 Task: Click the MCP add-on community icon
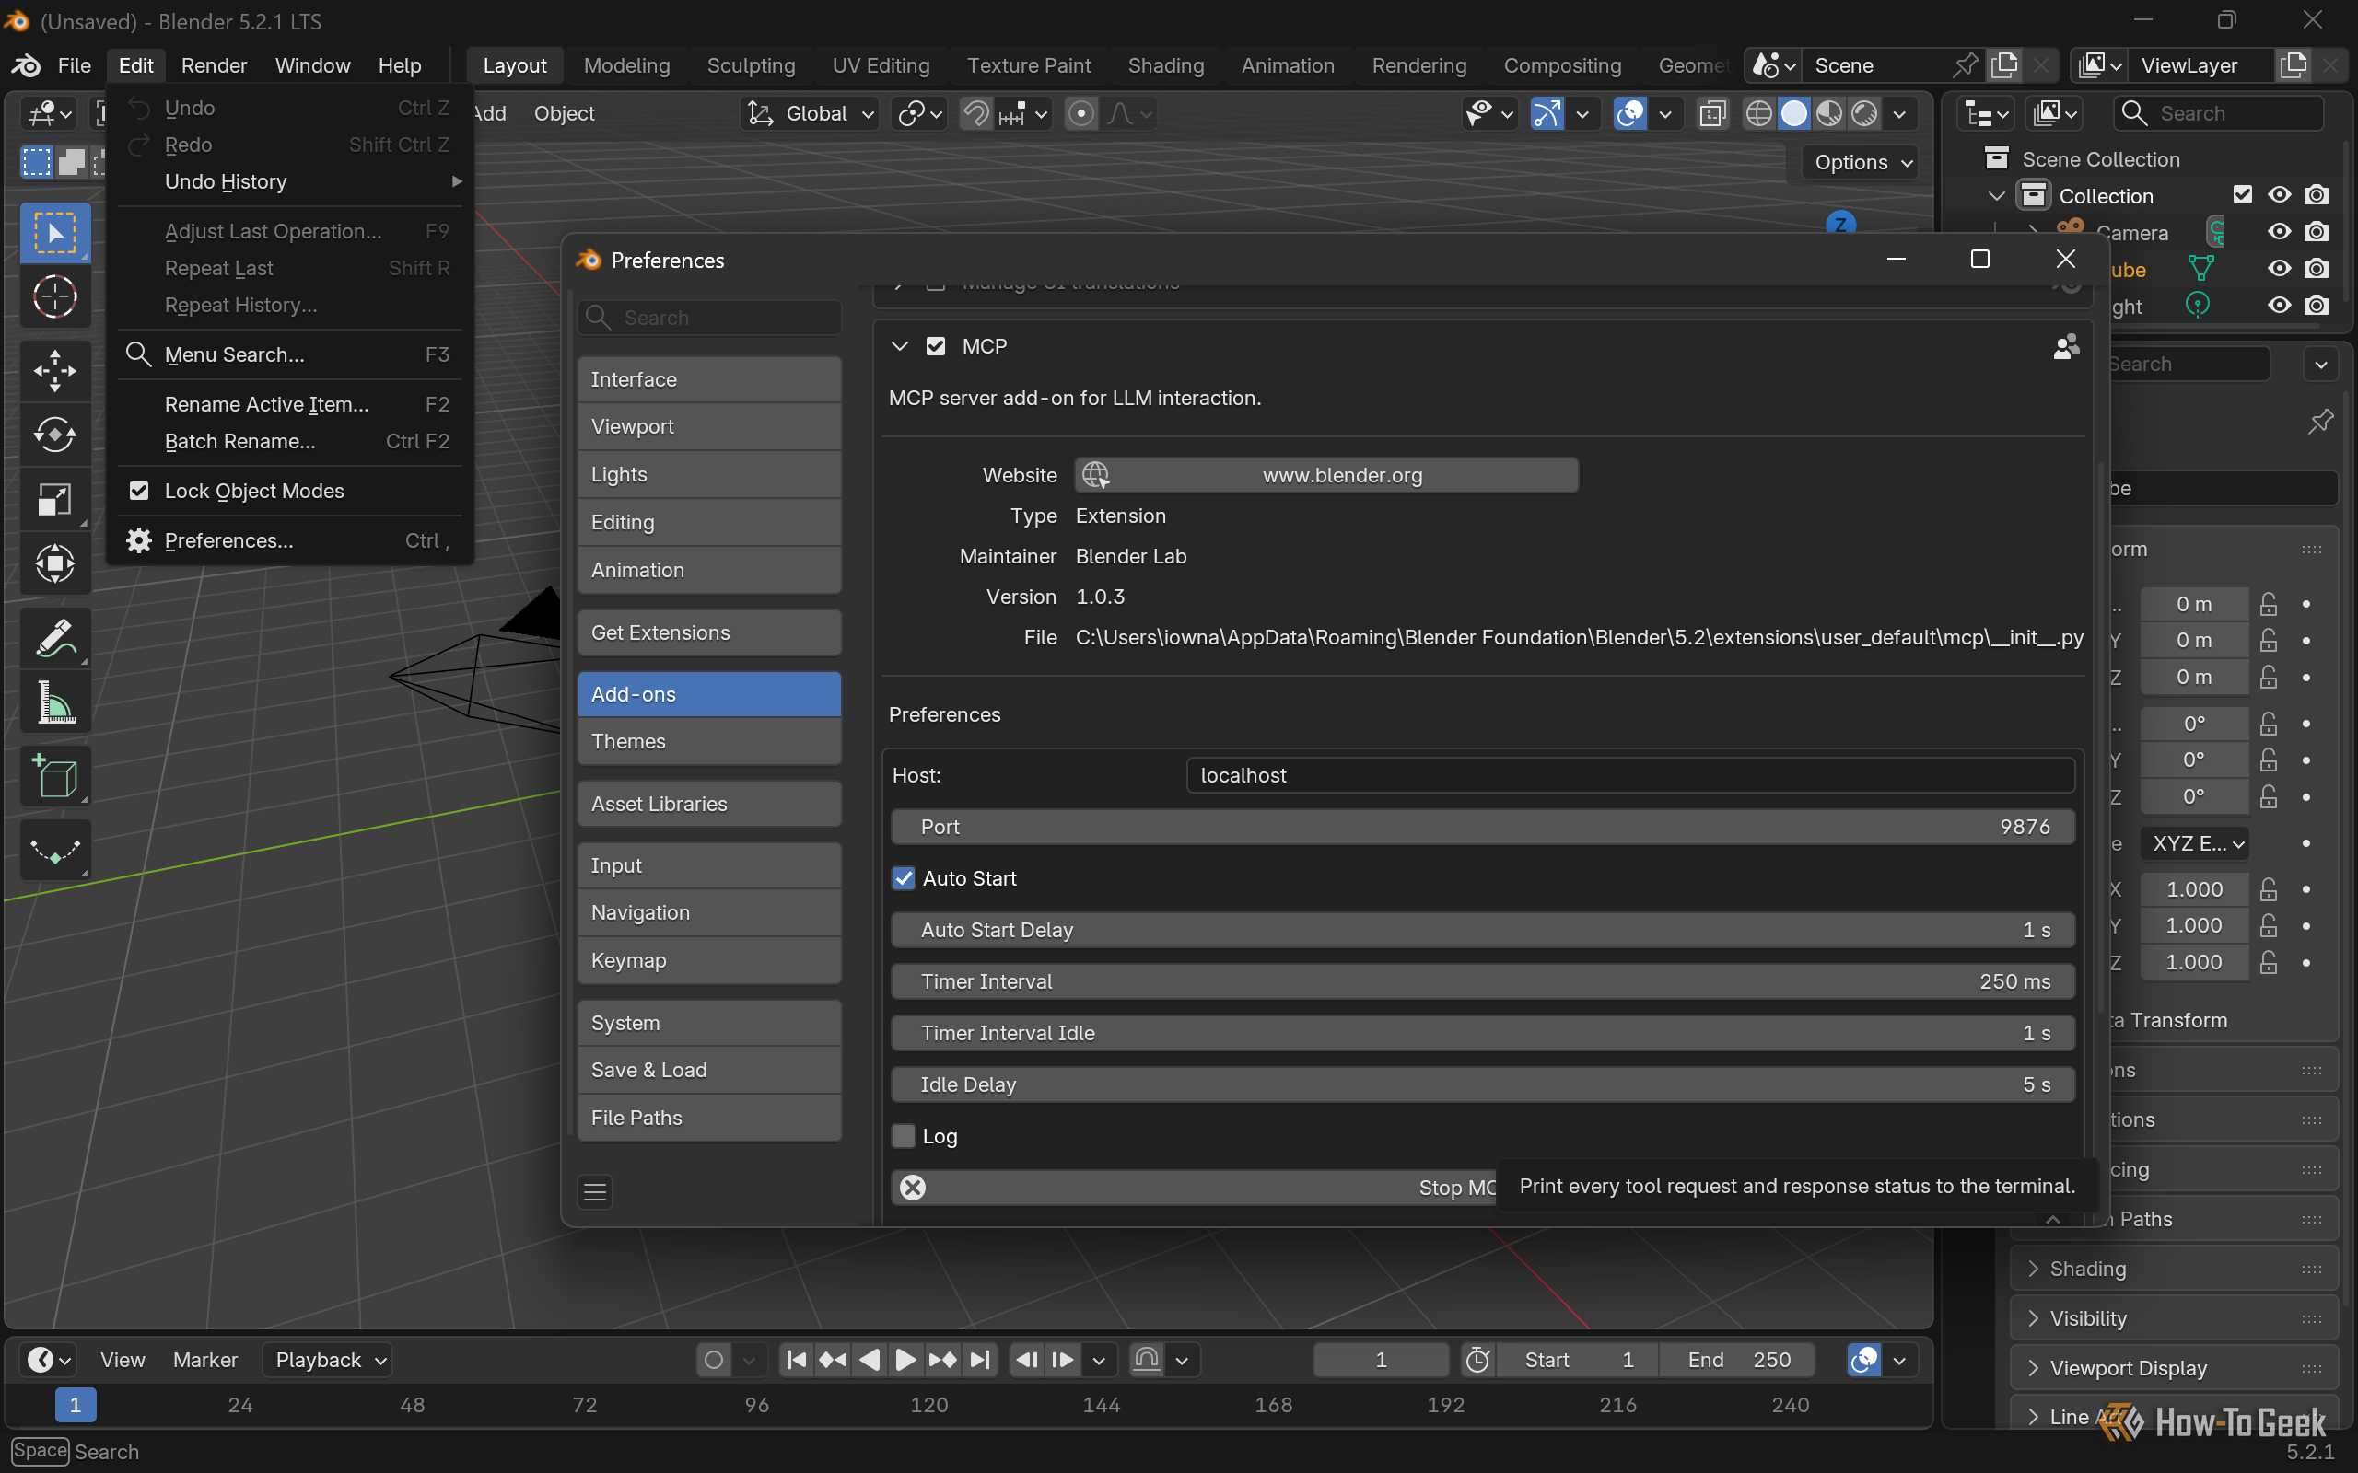(x=2066, y=347)
